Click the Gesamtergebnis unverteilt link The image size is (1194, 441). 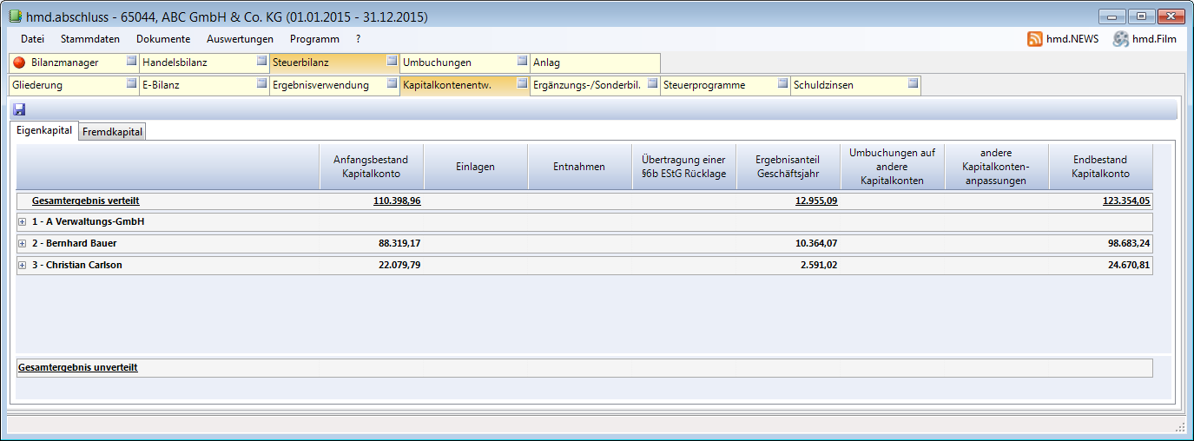77,368
